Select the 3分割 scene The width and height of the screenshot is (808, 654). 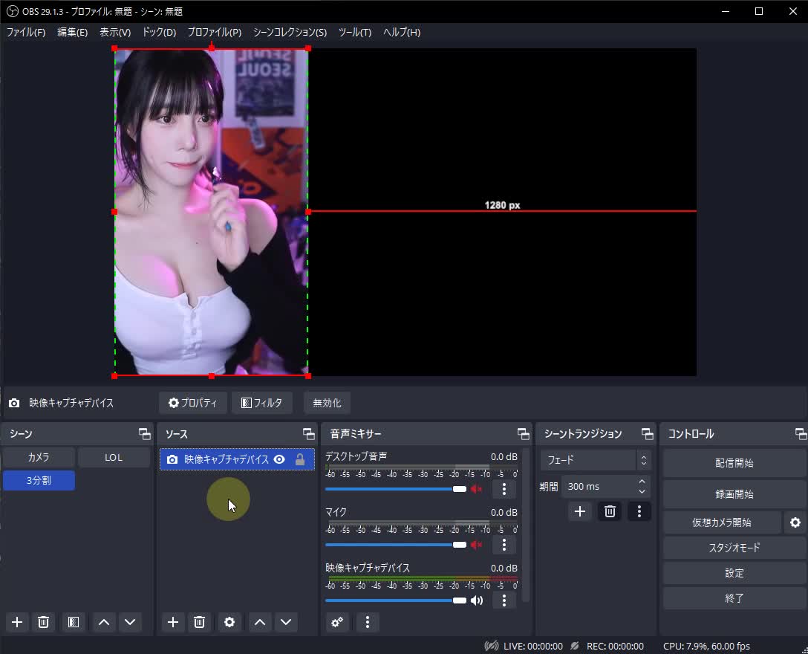click(39, 480)
